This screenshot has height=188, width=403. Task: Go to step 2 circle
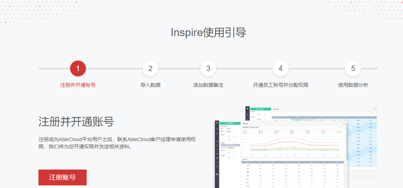coord(150,68)
